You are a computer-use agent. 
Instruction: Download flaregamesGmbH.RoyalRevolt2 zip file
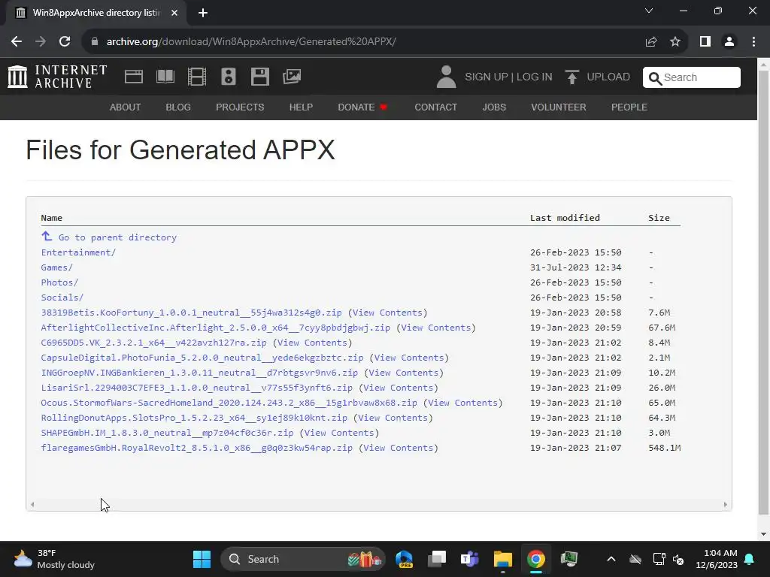(x=196, y=448)
